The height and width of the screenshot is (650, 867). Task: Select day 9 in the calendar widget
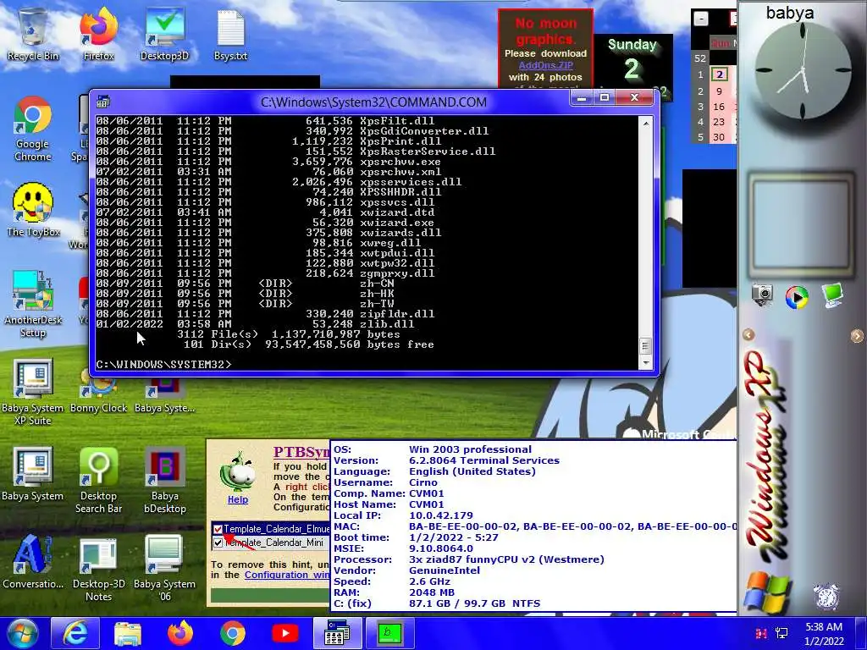tap(719, 91)
